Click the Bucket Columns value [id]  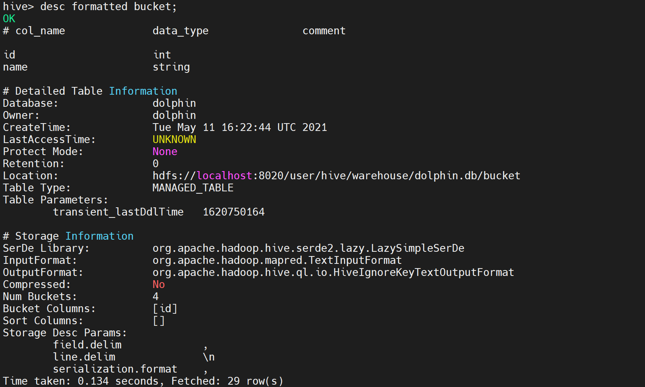pos(165,309)
